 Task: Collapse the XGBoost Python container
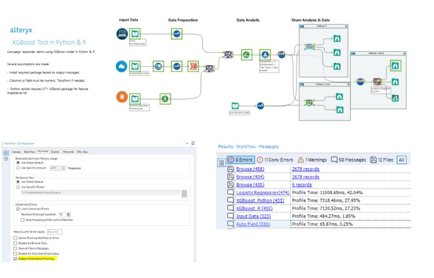(x=349, y=84)
